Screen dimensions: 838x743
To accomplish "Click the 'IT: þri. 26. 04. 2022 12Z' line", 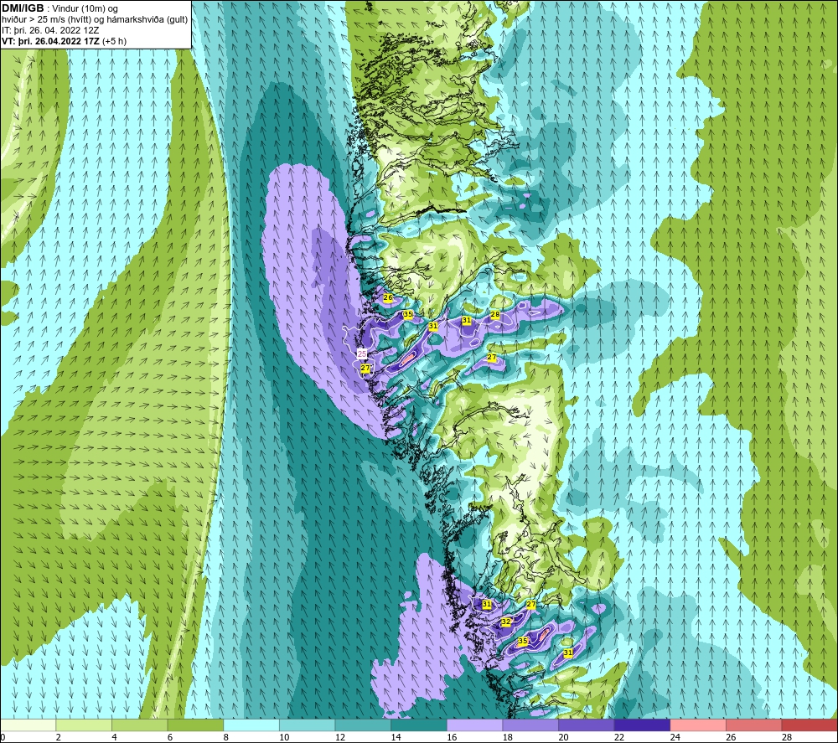I will (50, 30).
